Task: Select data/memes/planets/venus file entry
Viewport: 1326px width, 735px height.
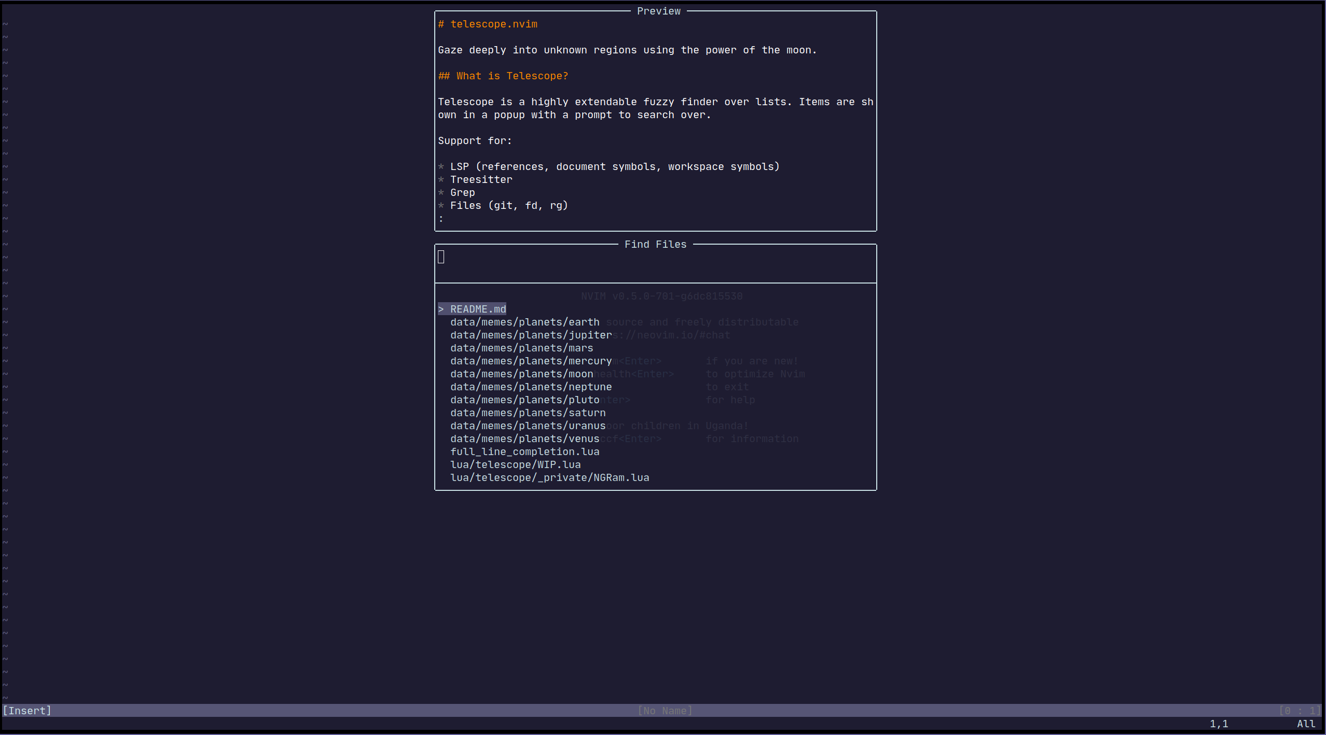Action: coord(524,439)
